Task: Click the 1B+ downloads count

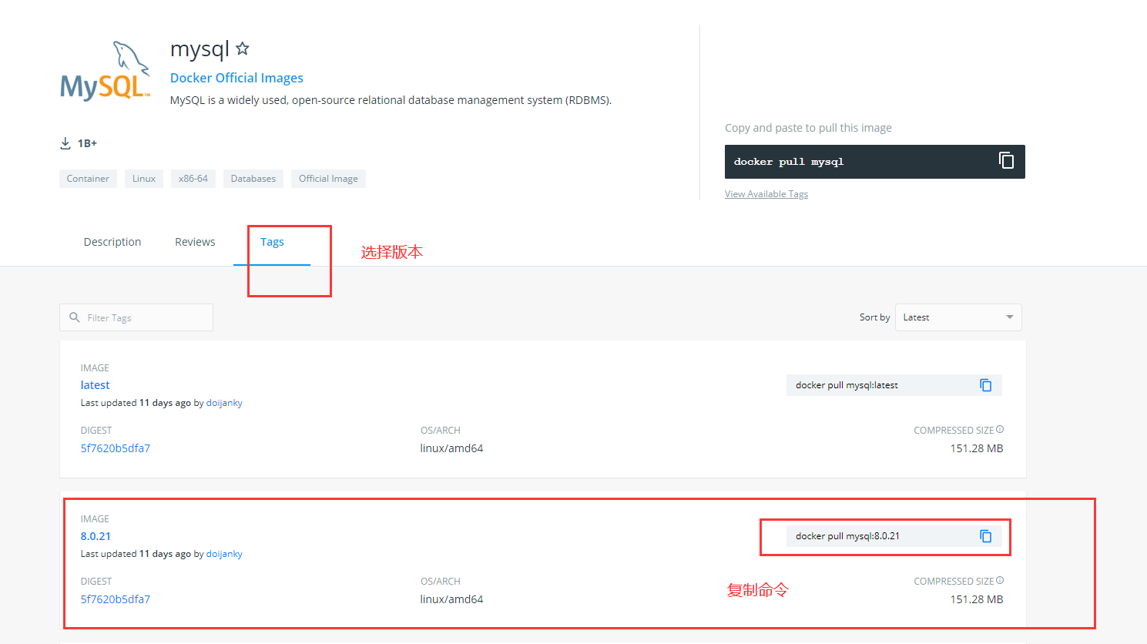Action: pos(87,143)
